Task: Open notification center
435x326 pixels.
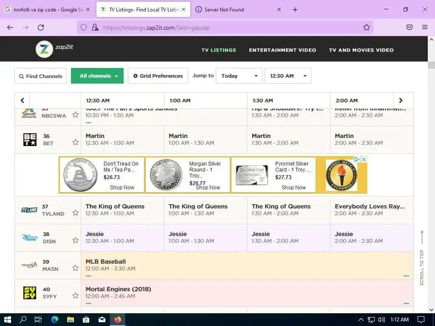Action: pos(421,320)
